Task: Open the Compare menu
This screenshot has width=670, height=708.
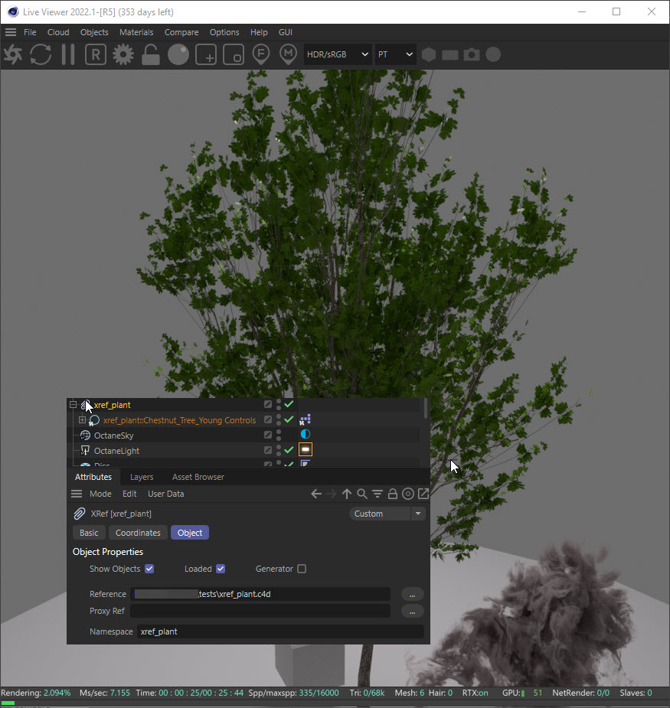Action: pyautogui.click(x=181, y=32)
